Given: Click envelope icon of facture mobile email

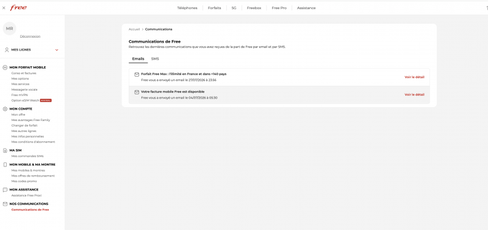Looking at the screenshot, I should pos(137,92).
